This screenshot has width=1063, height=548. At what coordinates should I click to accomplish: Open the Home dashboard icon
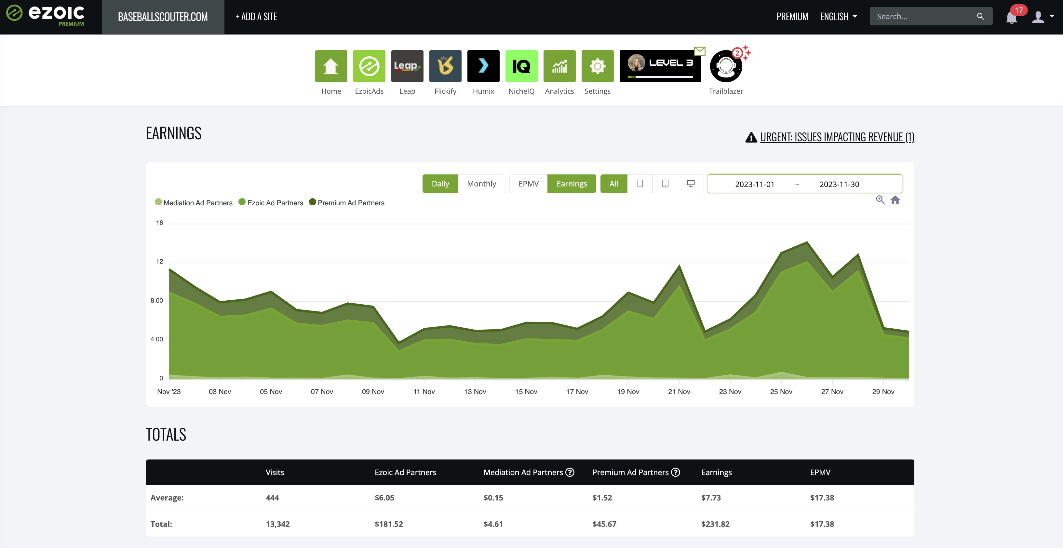coord(331,66)
